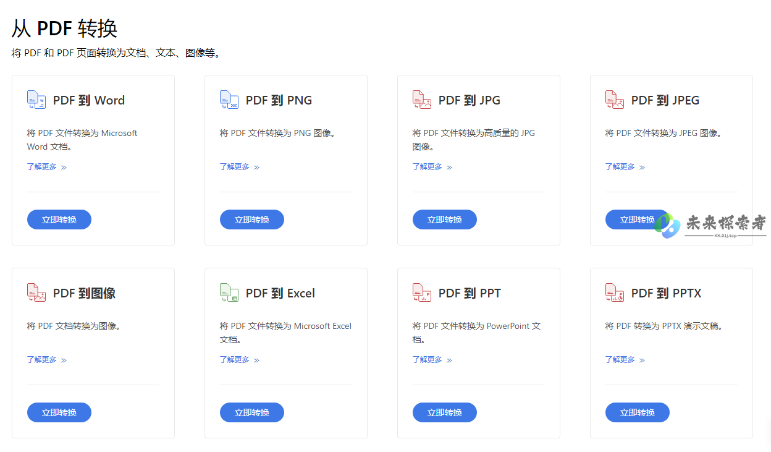Screen dimensions: 771x452
Task: Start conversion in the PDF 到 PNG card
Action: (252, 220)
